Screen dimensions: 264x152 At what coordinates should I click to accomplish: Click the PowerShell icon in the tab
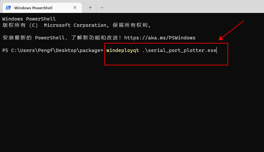point(8,8)
